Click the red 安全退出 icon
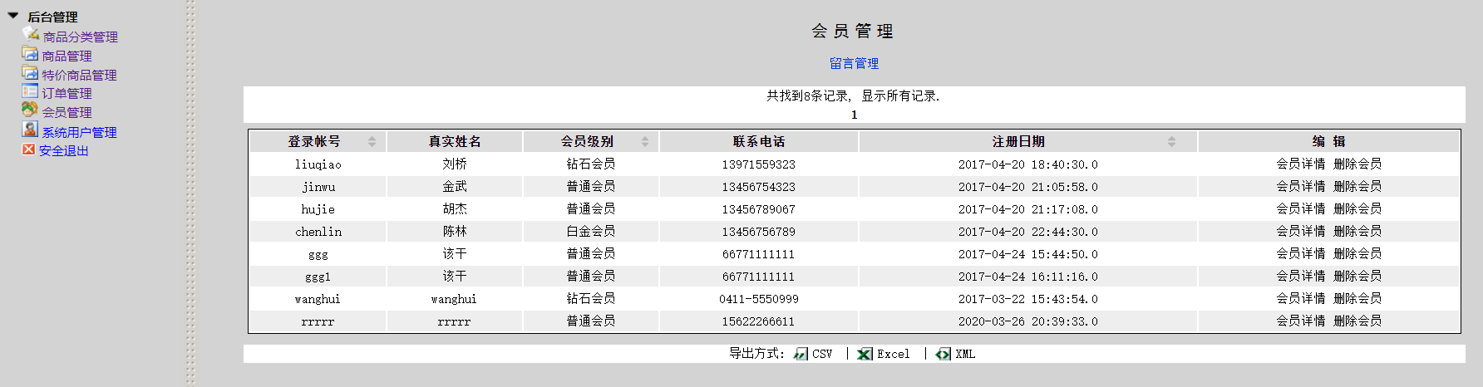 28,149
